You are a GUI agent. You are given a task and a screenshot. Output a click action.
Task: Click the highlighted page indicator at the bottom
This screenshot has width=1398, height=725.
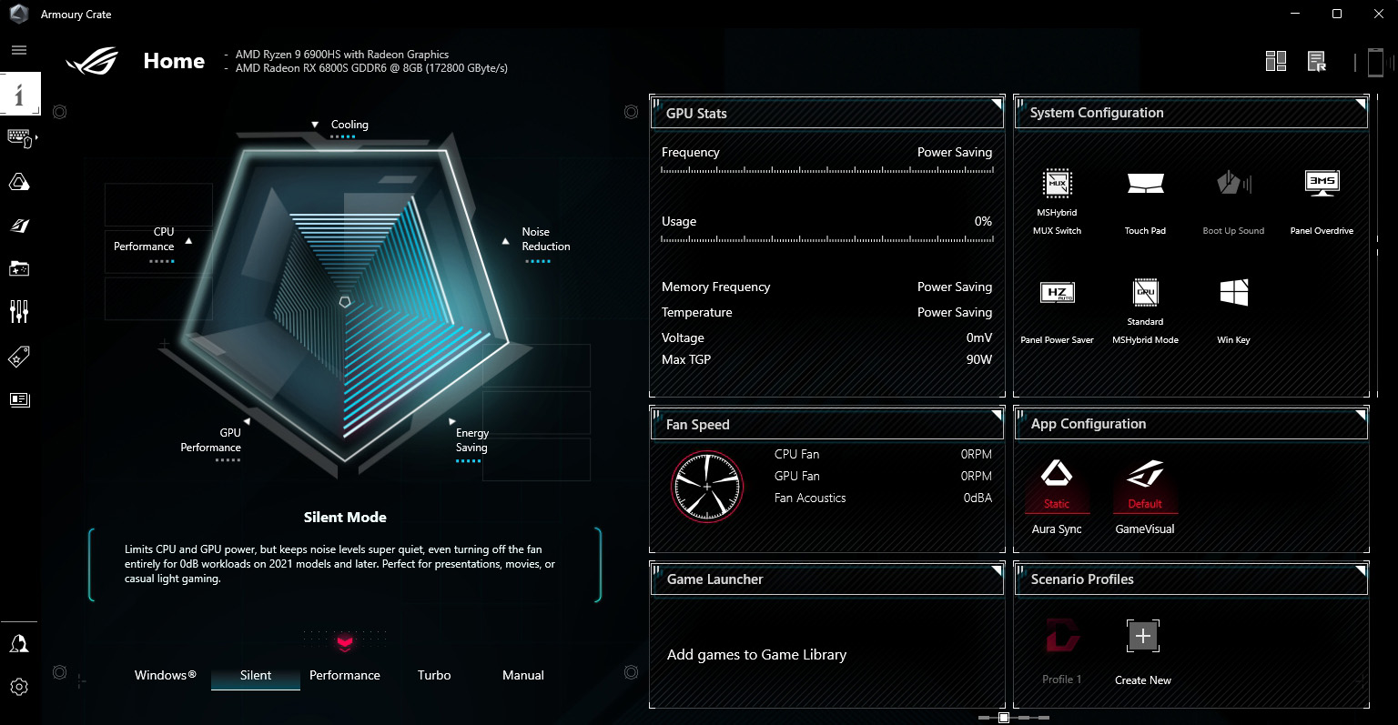(x=1004, y=718)
